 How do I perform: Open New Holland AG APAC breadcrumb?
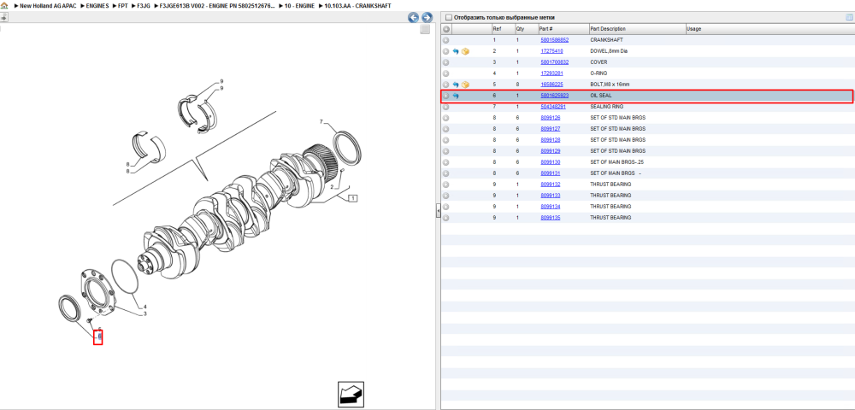pos(48,5)
